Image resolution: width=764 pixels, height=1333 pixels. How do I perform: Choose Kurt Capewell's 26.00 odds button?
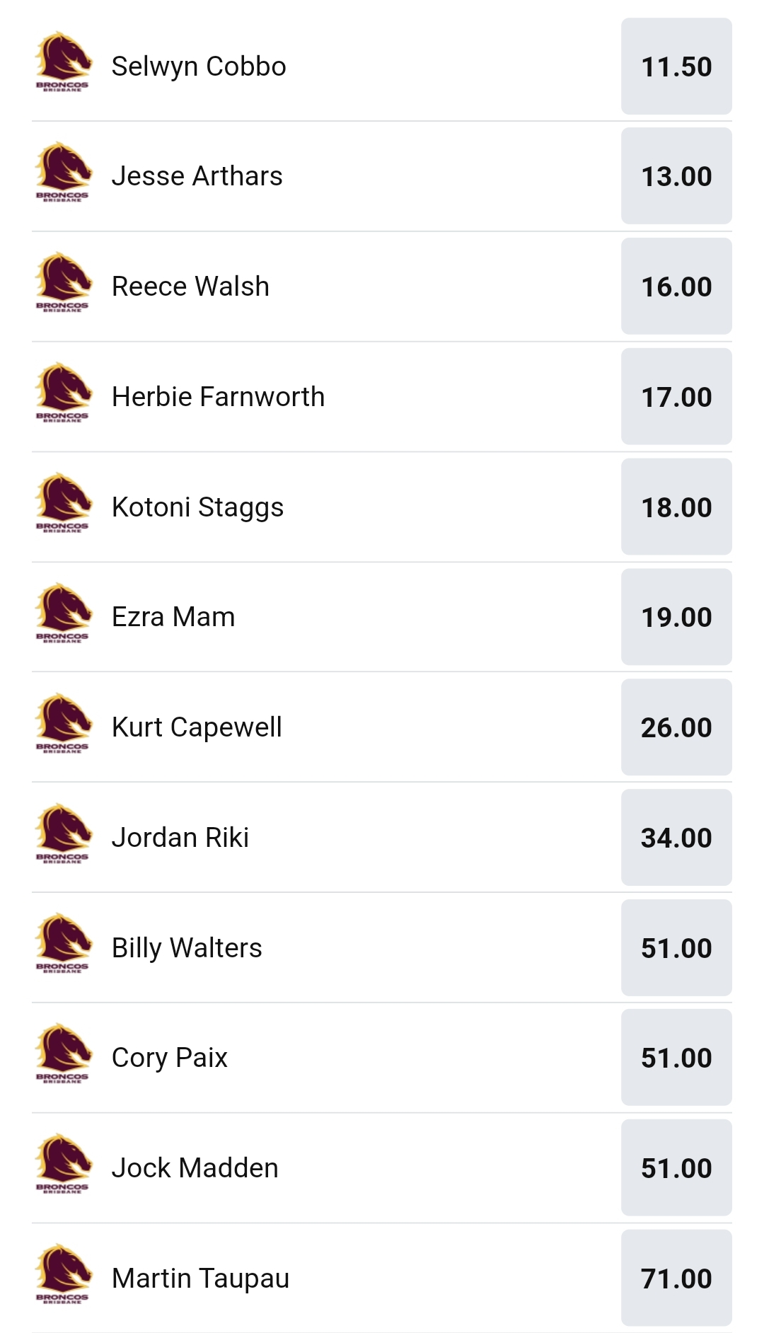pos(676,727)
